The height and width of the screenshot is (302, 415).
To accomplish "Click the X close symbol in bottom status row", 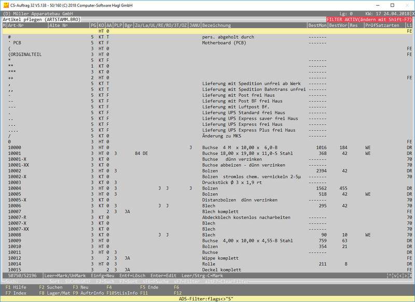I will (x=411, y=276).
